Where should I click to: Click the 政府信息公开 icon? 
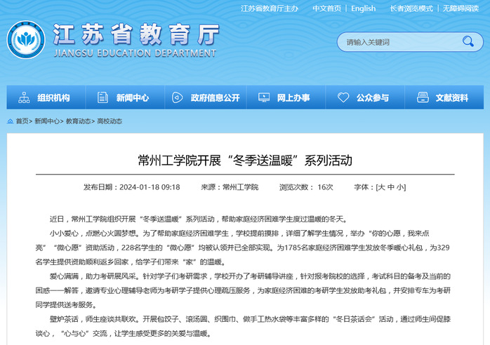pos(177,97)
